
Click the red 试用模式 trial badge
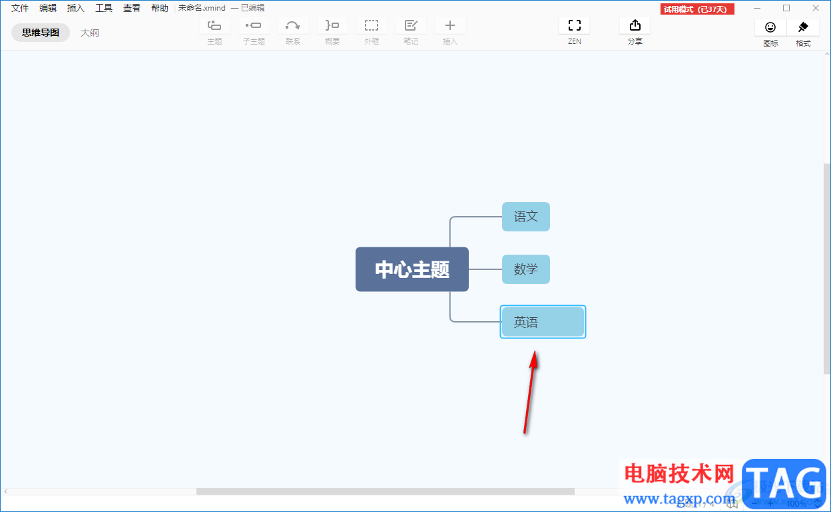tap(697, 9)
